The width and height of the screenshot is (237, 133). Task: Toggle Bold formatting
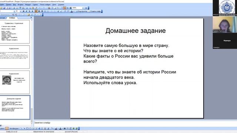coord(23,11)
